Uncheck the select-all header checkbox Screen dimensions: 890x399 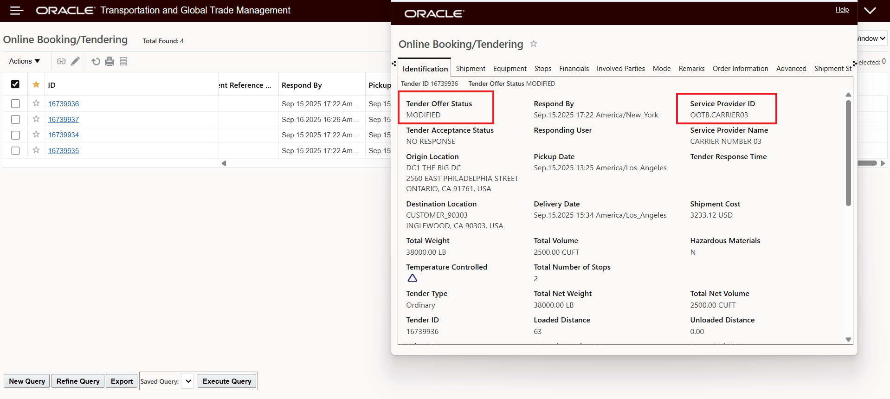click(x=15, y=84)
